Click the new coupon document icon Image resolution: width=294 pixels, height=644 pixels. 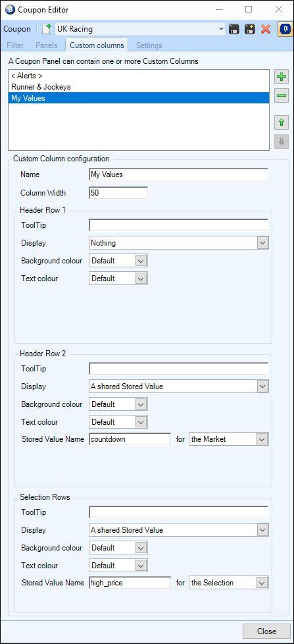47,29
